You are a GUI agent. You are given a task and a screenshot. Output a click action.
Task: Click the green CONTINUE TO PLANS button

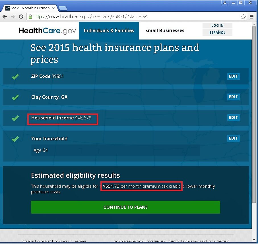[x=125, y=207]
